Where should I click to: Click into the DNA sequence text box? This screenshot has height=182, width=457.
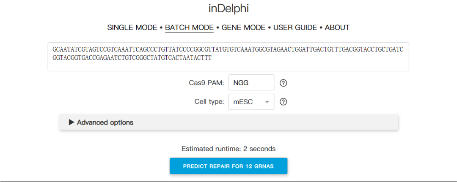[228, 64]
